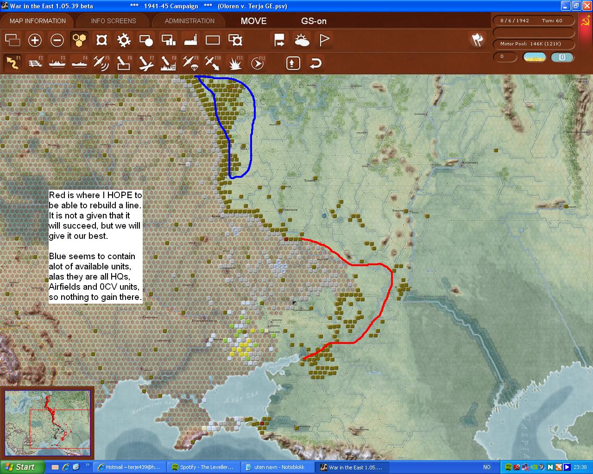The width and height of the screenshot is (593, 474).
Task: Select the F2 rail mode
Action: (x=35, y=63)
